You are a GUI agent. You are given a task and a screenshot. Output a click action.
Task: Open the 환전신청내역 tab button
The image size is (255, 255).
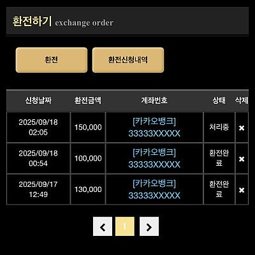pos(128,60)
